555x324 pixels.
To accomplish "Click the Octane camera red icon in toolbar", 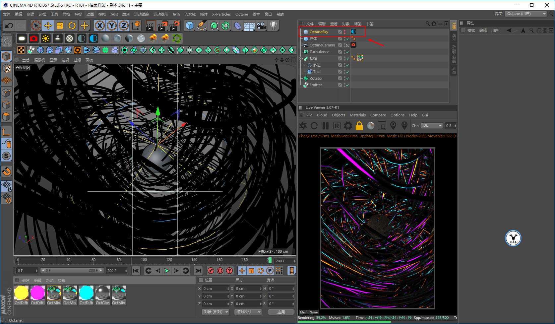I will pyautogui.click(x=34, y=38).
